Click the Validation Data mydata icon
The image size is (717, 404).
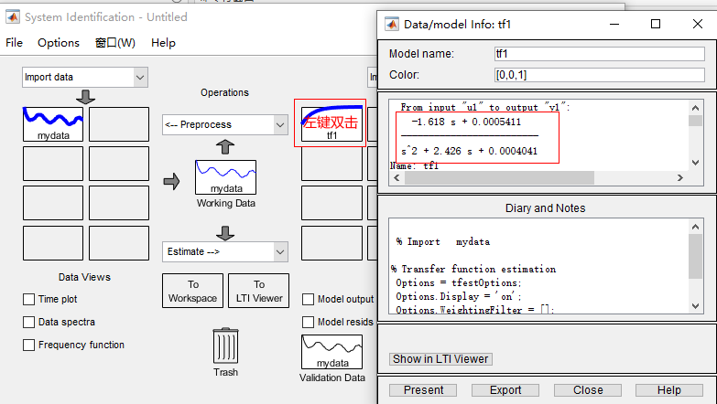pos(331,352)
